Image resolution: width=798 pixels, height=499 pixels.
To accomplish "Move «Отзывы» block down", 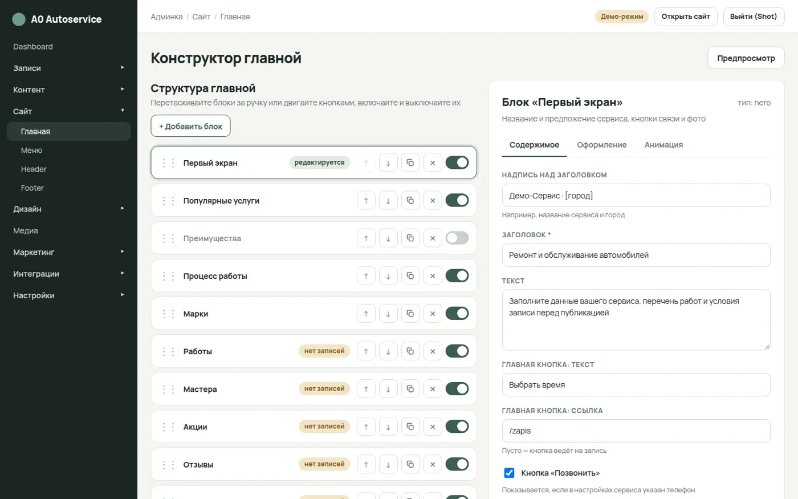I will (388, 464).
